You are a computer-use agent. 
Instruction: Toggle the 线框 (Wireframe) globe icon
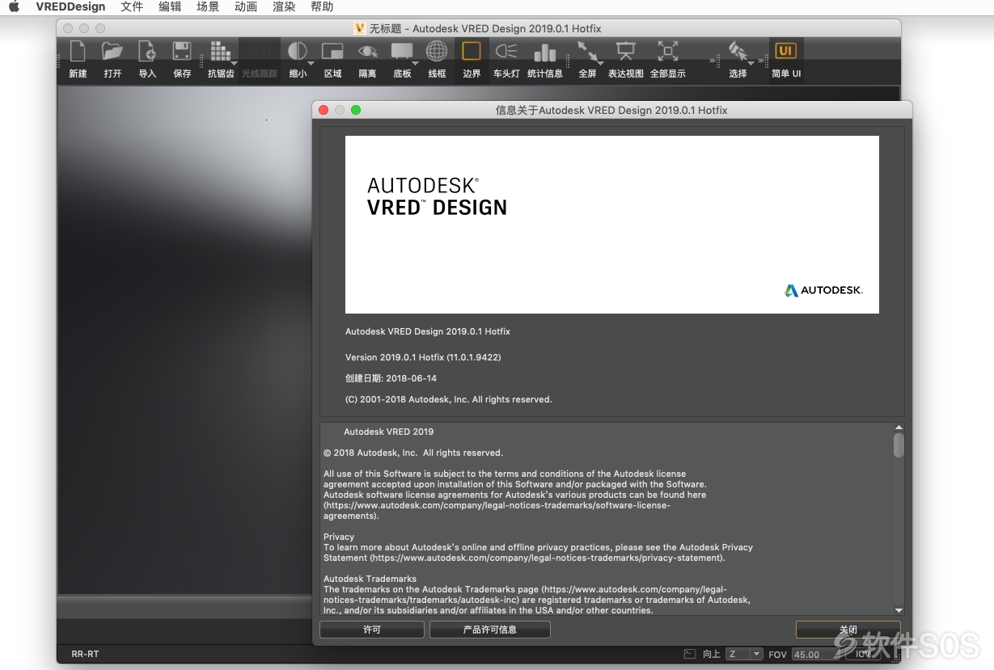[437, 52]
